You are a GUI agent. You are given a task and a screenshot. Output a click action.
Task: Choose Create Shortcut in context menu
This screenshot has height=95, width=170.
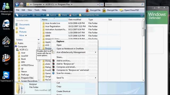[x=63, y=91]
